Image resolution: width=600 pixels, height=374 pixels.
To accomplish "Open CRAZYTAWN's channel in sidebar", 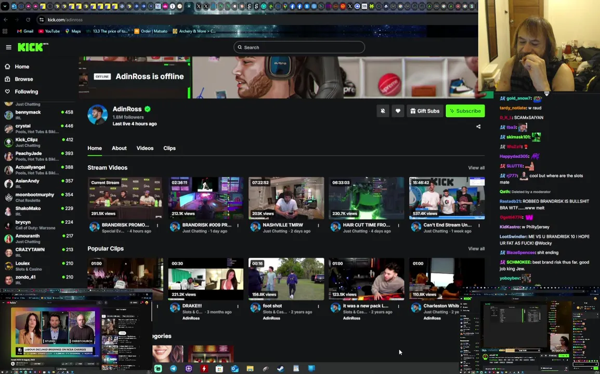I will point(38,252).
